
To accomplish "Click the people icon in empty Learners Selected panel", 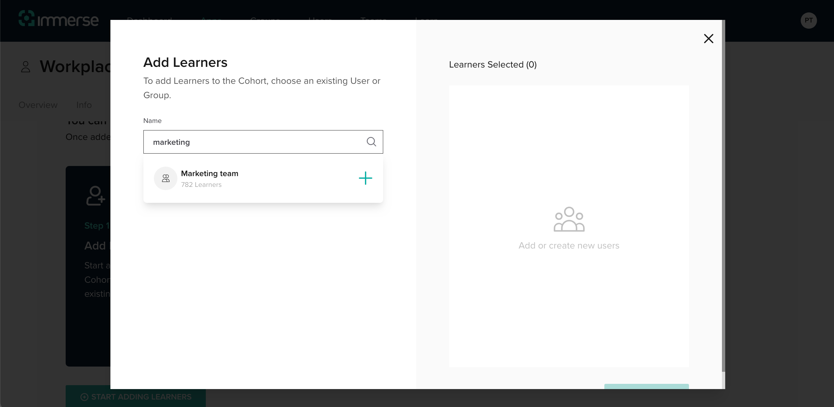I will (x=569, y=219).
